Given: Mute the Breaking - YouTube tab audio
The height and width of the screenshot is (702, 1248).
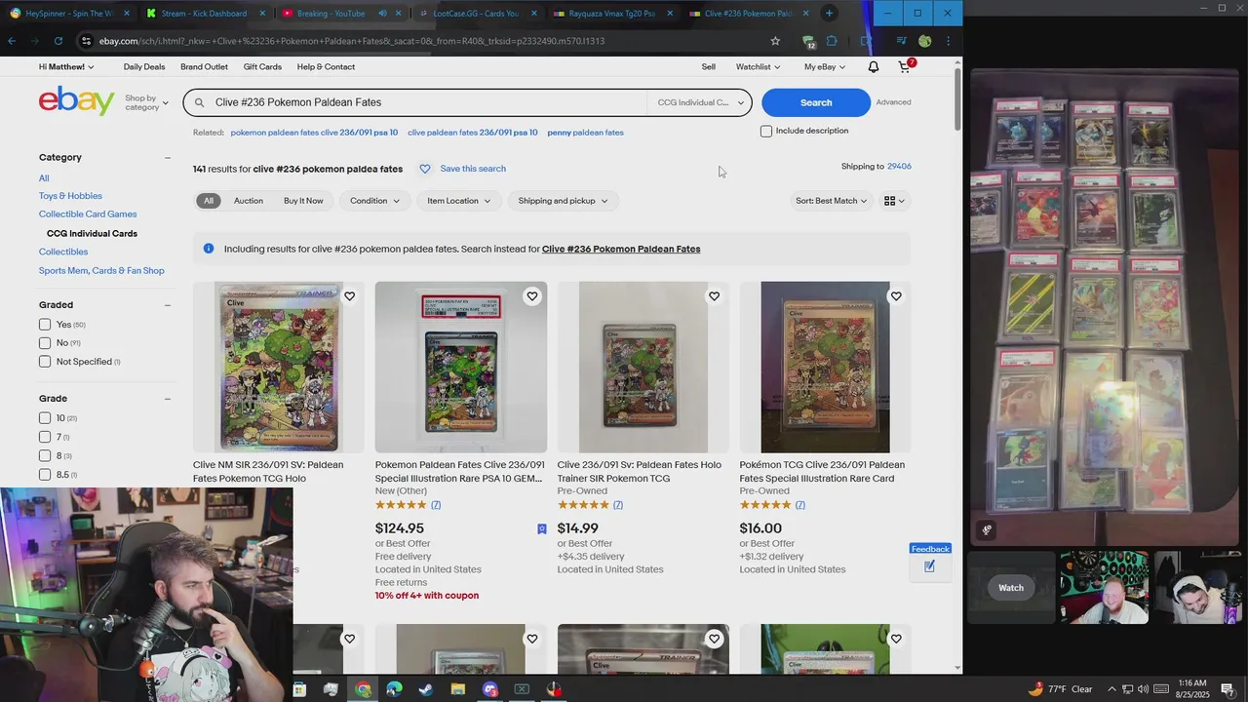Looking at the screenshot, I should (x=382, y=14).
